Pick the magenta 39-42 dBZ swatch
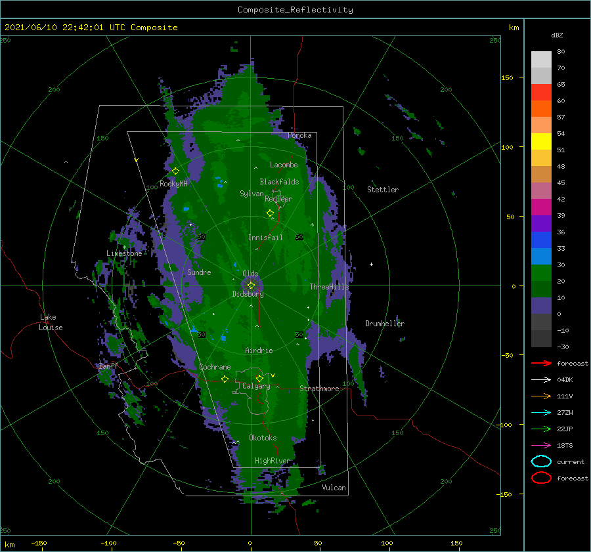591x552 pixels. [541, 207]
